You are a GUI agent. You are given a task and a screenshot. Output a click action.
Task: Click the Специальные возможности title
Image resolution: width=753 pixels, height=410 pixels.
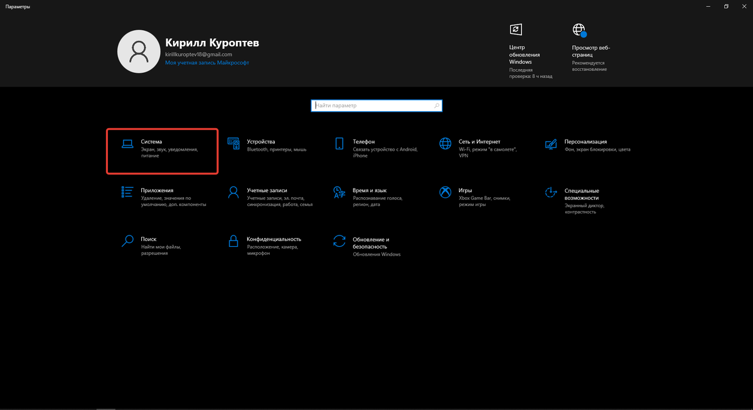pyautogui.click(x=582, y=194)
